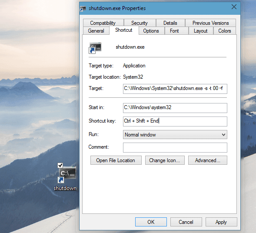Switch to the Compatibility tab
Screen dimensions: 256x233
point(103,23)
